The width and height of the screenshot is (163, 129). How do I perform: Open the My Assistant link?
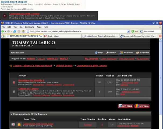(x=143, y=59)
